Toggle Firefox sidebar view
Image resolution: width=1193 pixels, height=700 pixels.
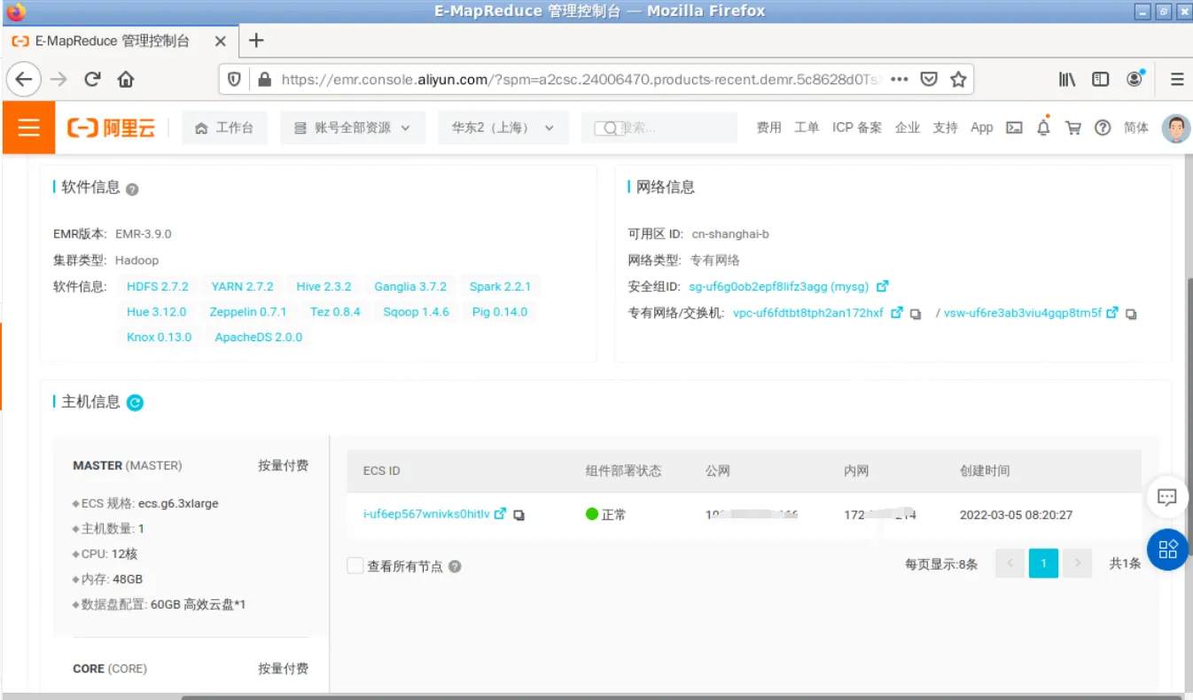pyautogui.click(x=1101, y=79)
